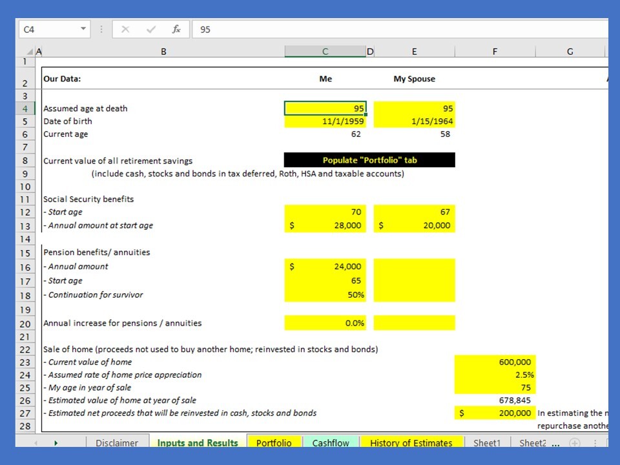Click previous sheet tab scroll arrow
The height and width of the screenshot is (465, 620).
coord(36,443)
